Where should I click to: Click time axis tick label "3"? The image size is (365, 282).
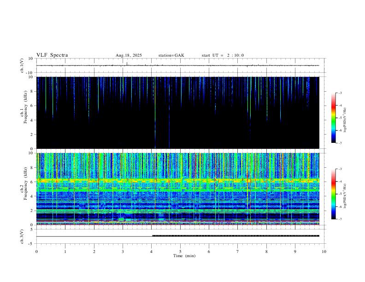[123, 252]
